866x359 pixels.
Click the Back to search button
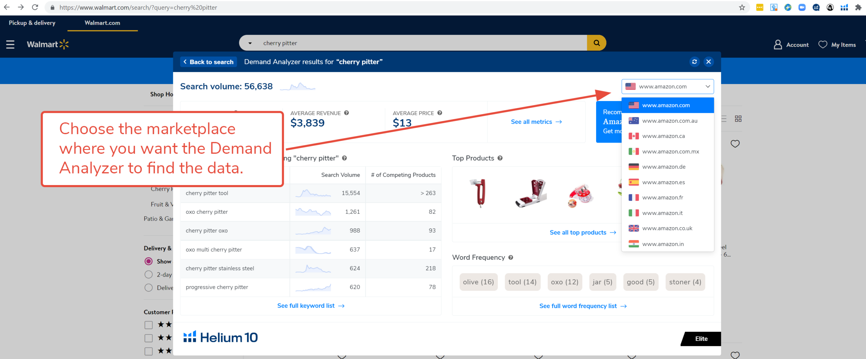point(208,62)
